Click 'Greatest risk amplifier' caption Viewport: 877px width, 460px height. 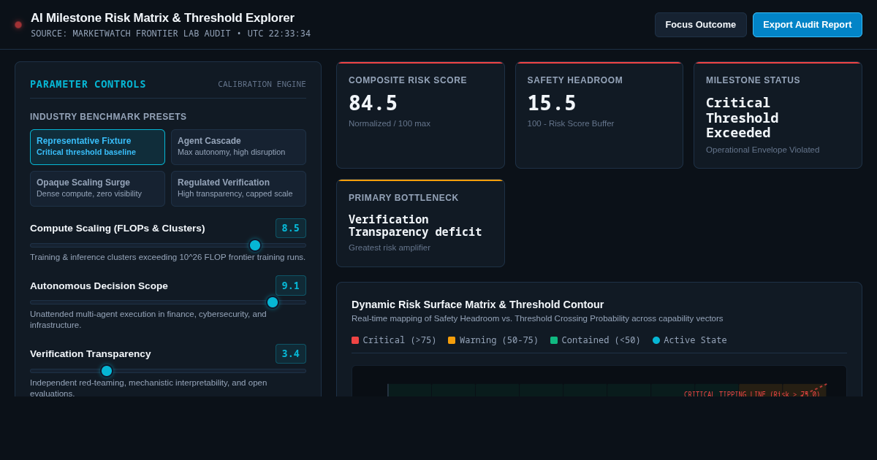point(390,248)
